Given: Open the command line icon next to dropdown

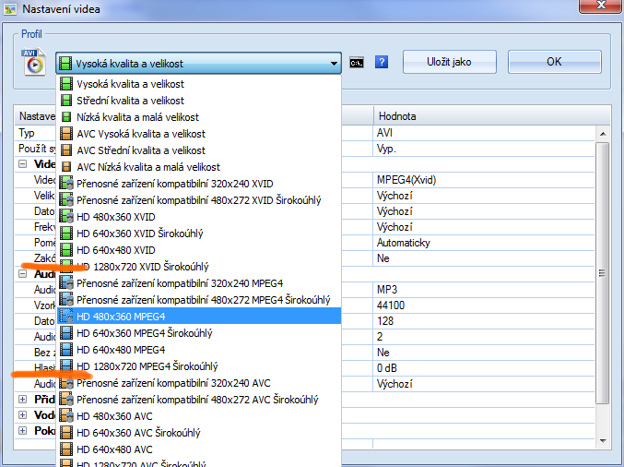Looking at the screenshot, I should pyautogui.click(x=356, y=63).
